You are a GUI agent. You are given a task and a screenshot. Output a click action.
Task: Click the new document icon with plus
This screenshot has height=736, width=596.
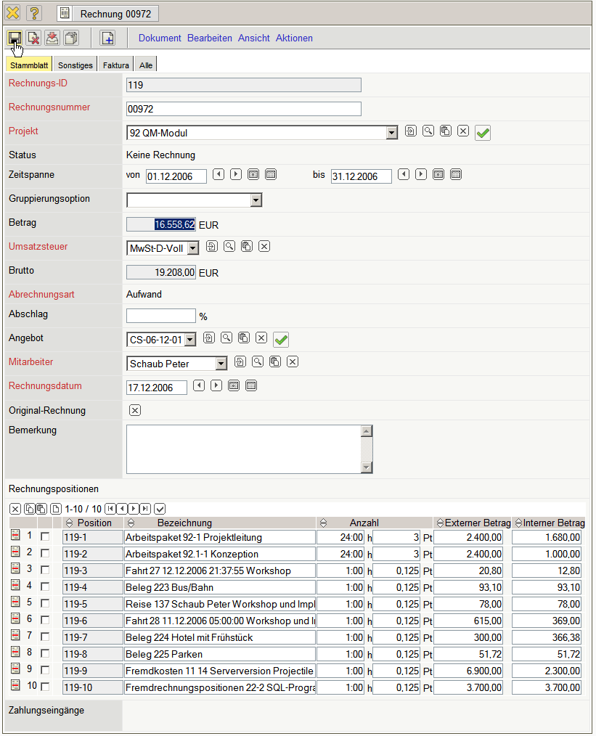(x=107, y=38)
